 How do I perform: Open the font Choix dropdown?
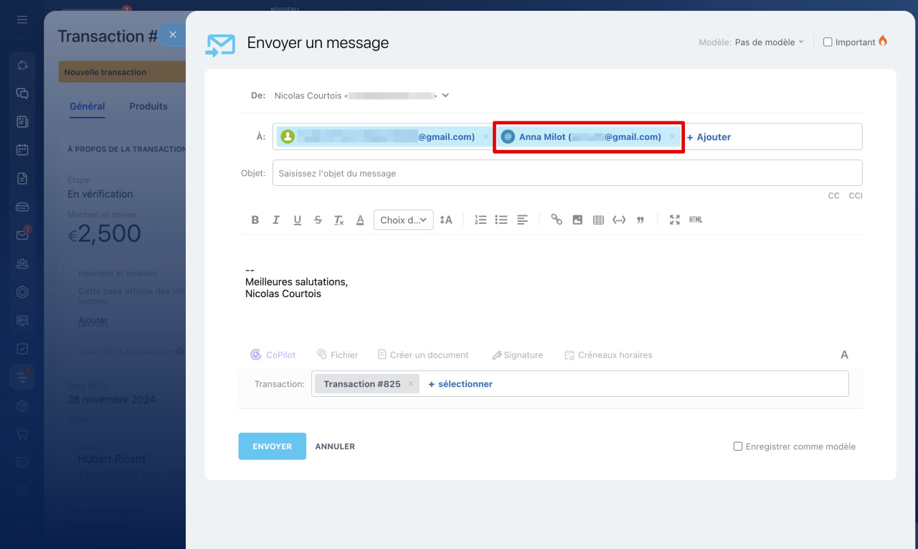(x=403, y=220)
